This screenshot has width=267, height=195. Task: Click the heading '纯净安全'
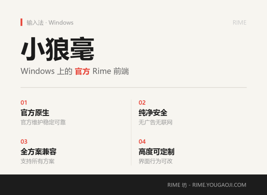point(153,113)
